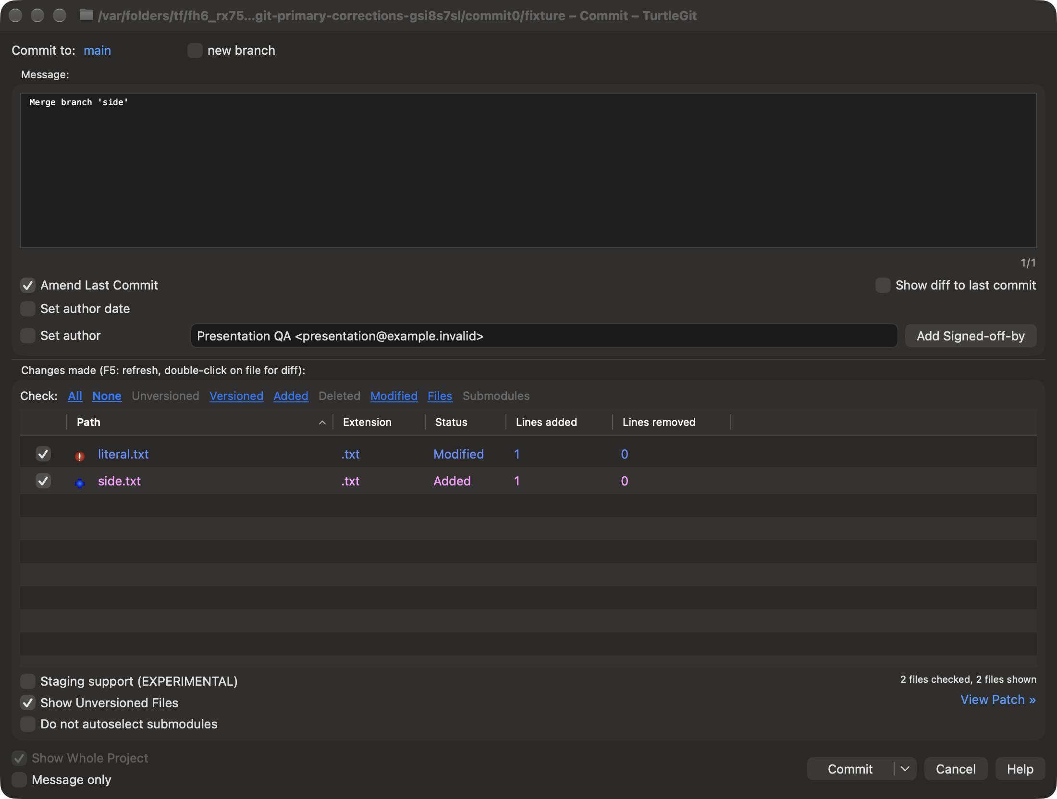Open View Patch link
The height and width of the screenshot is (799, 1057).
pyautogui.click(x=998, y=700)
